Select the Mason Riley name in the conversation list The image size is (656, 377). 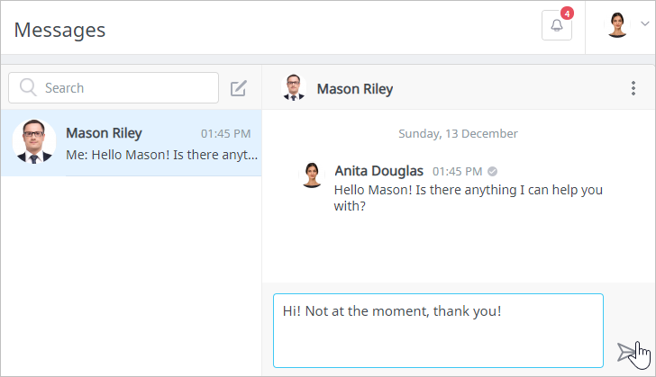(x=104, y=133)
